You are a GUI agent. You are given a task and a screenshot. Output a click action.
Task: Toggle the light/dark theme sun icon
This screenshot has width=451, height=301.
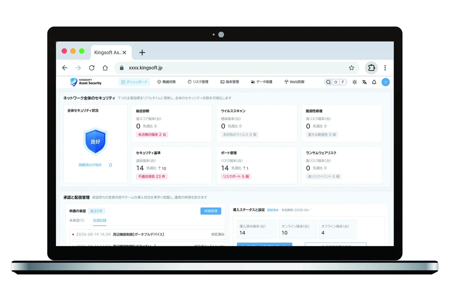click(354, 82)
